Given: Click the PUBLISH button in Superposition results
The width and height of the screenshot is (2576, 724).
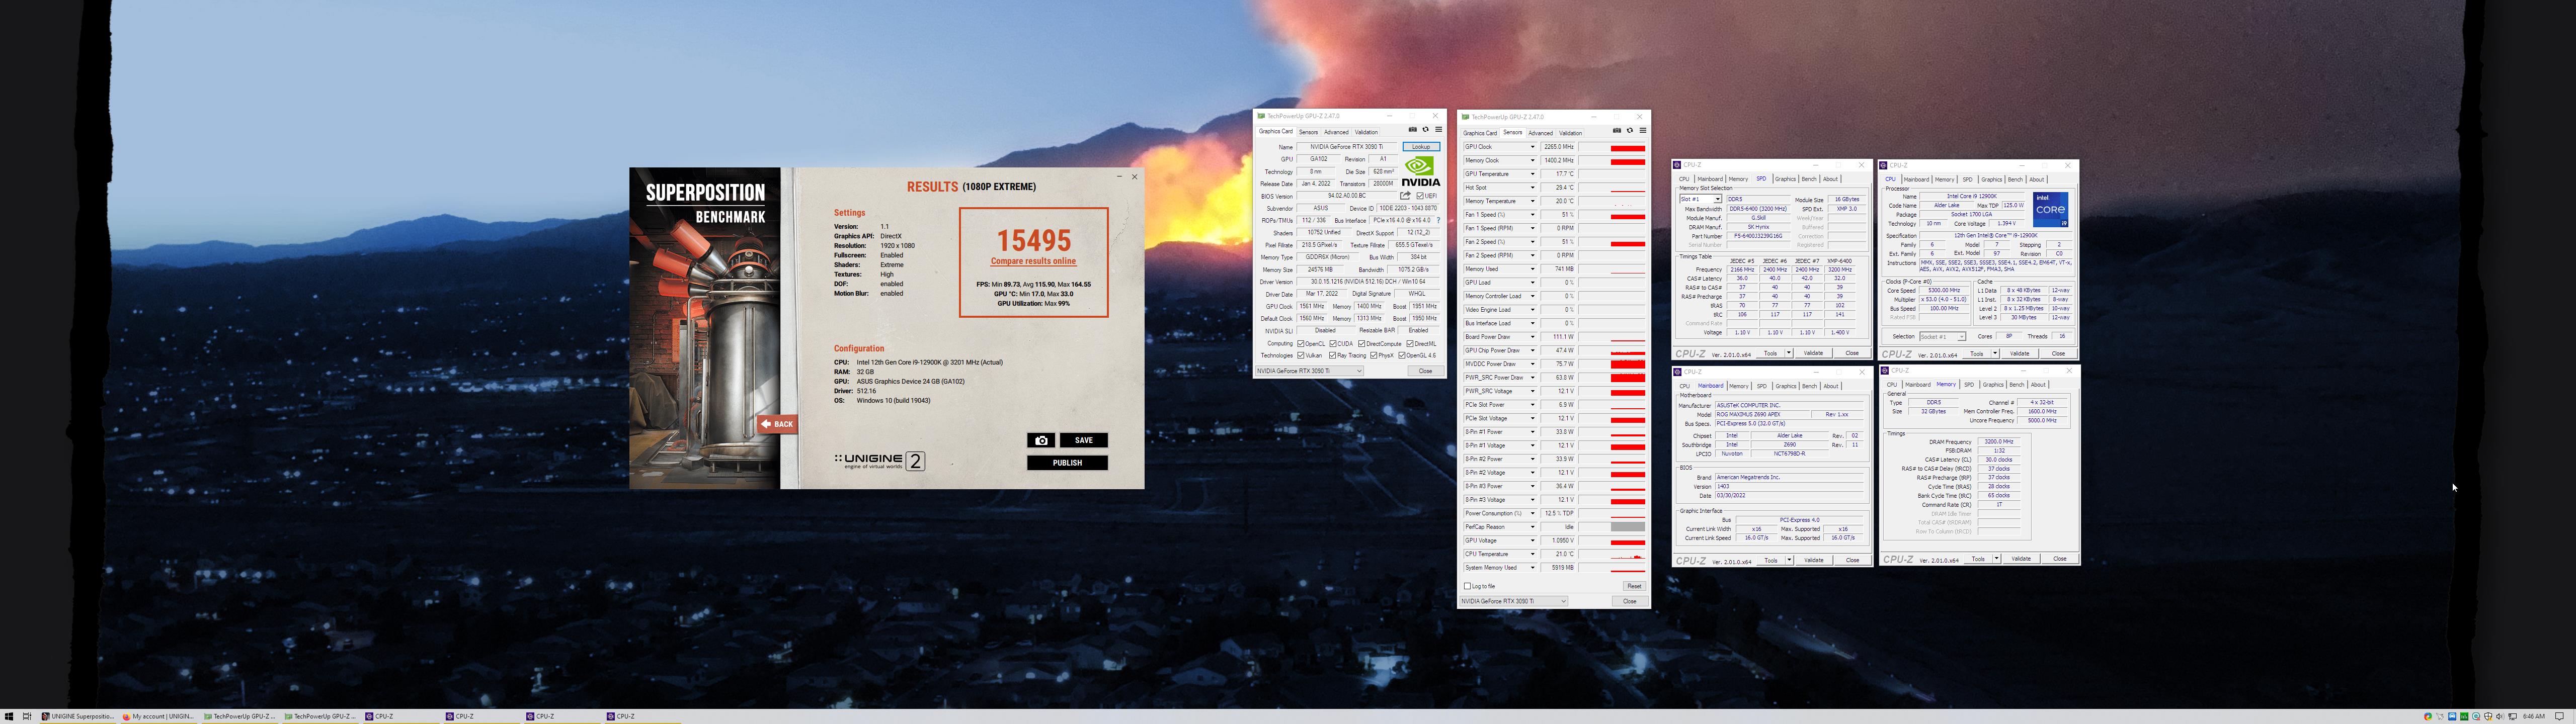Looking at the screenshot, I should tap(1067, 463).
